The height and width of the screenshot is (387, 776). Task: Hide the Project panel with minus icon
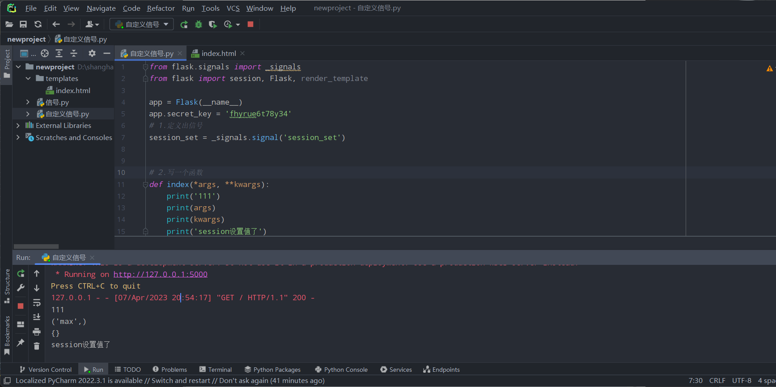[x=107, y=53]
